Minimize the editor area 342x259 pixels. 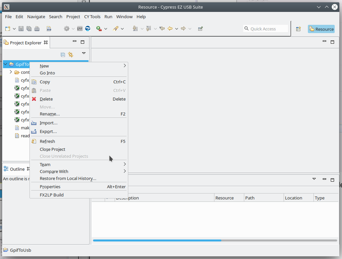(x=324, y=41)
